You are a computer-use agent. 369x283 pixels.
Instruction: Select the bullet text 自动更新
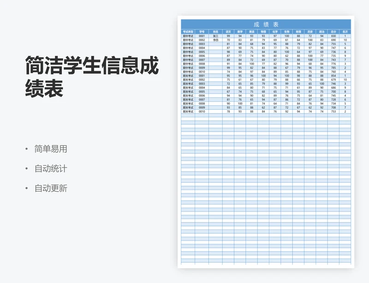click(51, 188)
